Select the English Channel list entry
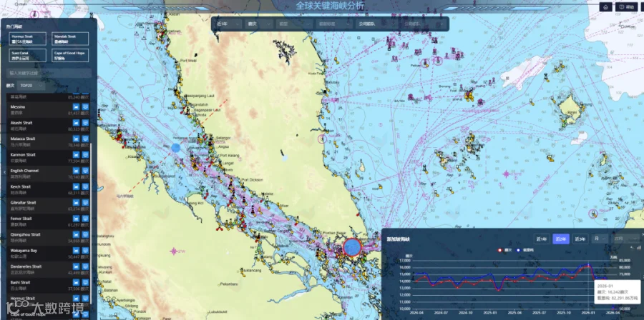The width and height of the screenshot is (644, 320). (x=49, y=174)
